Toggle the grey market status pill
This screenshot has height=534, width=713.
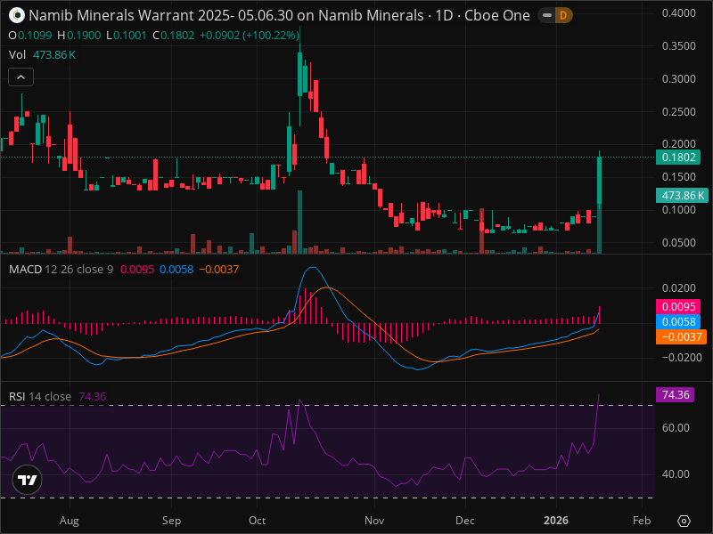(547, 15)
